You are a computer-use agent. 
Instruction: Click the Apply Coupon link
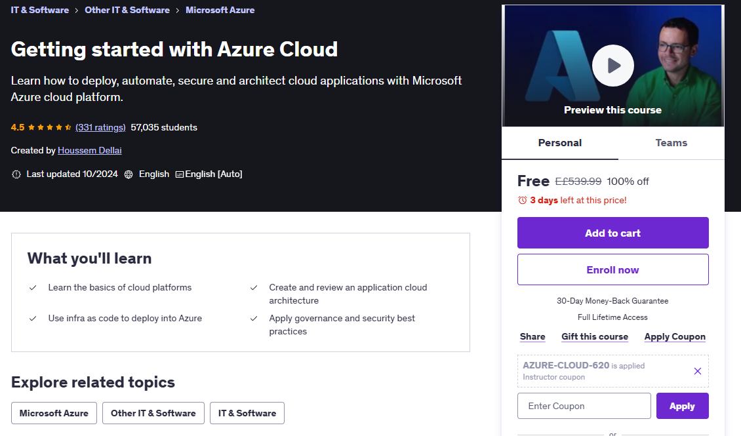tap(675, 337)
